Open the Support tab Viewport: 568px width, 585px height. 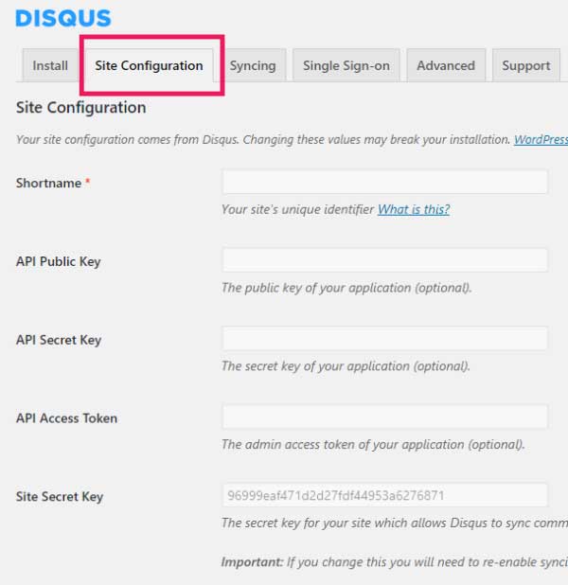526,65
